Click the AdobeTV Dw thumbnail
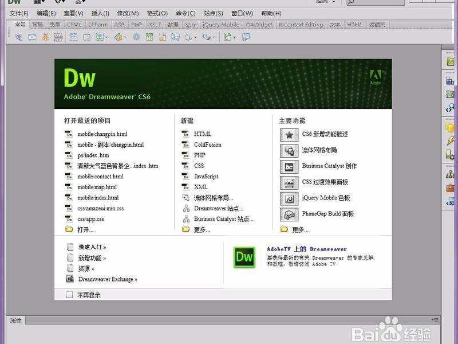Screen dimensions: 458x344 pyautogui.click(x=244, y=257)
